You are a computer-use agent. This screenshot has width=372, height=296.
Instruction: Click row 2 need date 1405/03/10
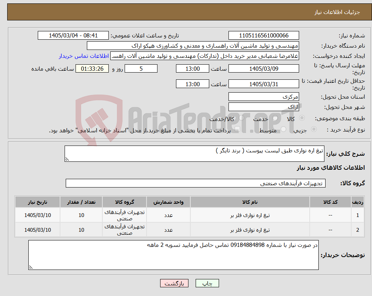click(x=37, y=230)
